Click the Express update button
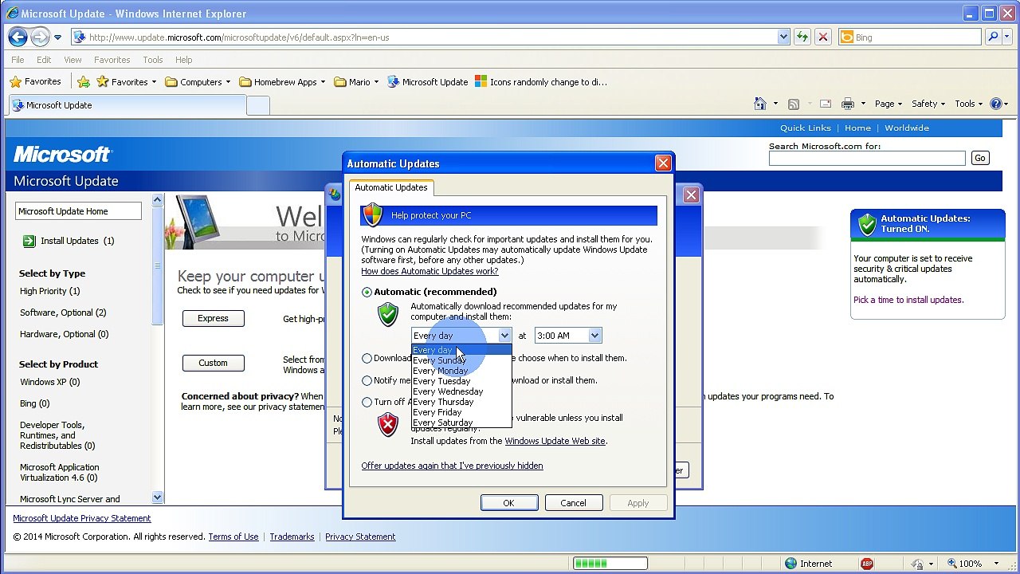The width and height of the screenshot is (1020, 574). pos(213,318)
